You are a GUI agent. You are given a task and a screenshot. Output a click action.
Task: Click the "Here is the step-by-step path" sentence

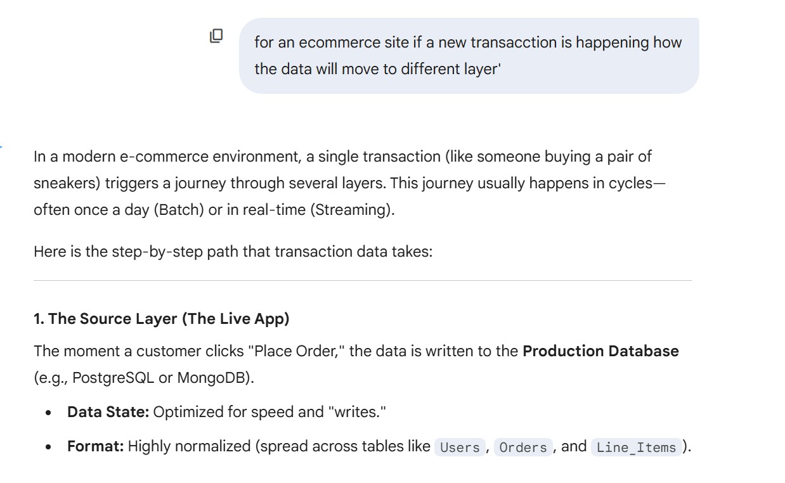[233, 252]
